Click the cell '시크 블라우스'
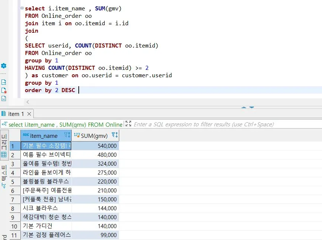 [x=46, y=208]
